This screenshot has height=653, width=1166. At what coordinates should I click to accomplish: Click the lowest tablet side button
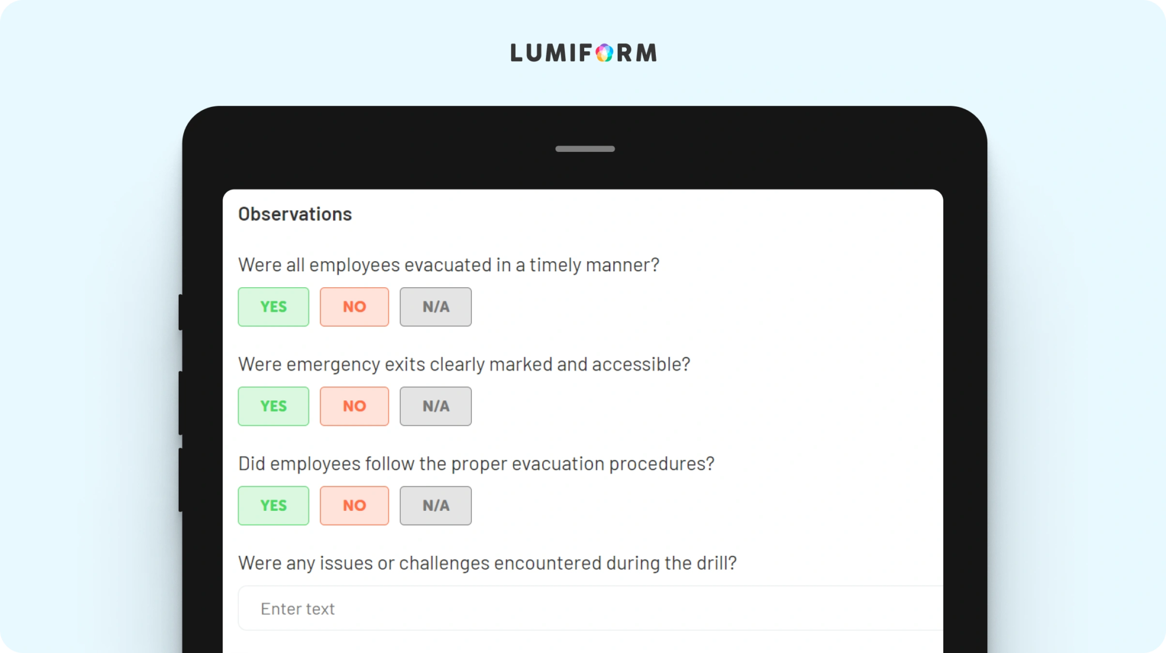coord(180,480)
